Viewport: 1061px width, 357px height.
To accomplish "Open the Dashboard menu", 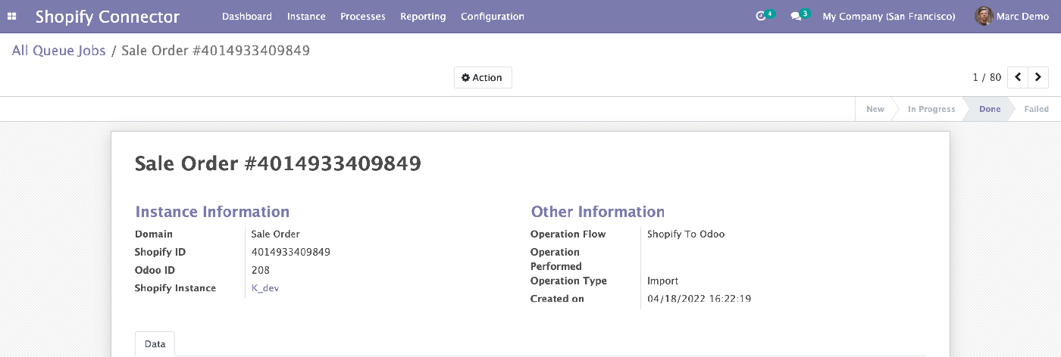I will (x=247, y=16).
